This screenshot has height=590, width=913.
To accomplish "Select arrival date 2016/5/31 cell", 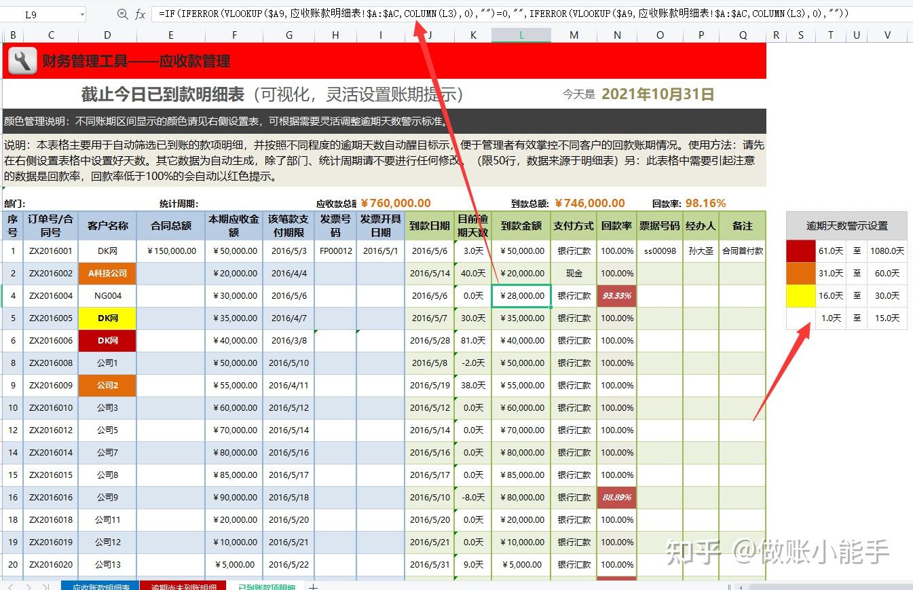I will pos(430,565).
